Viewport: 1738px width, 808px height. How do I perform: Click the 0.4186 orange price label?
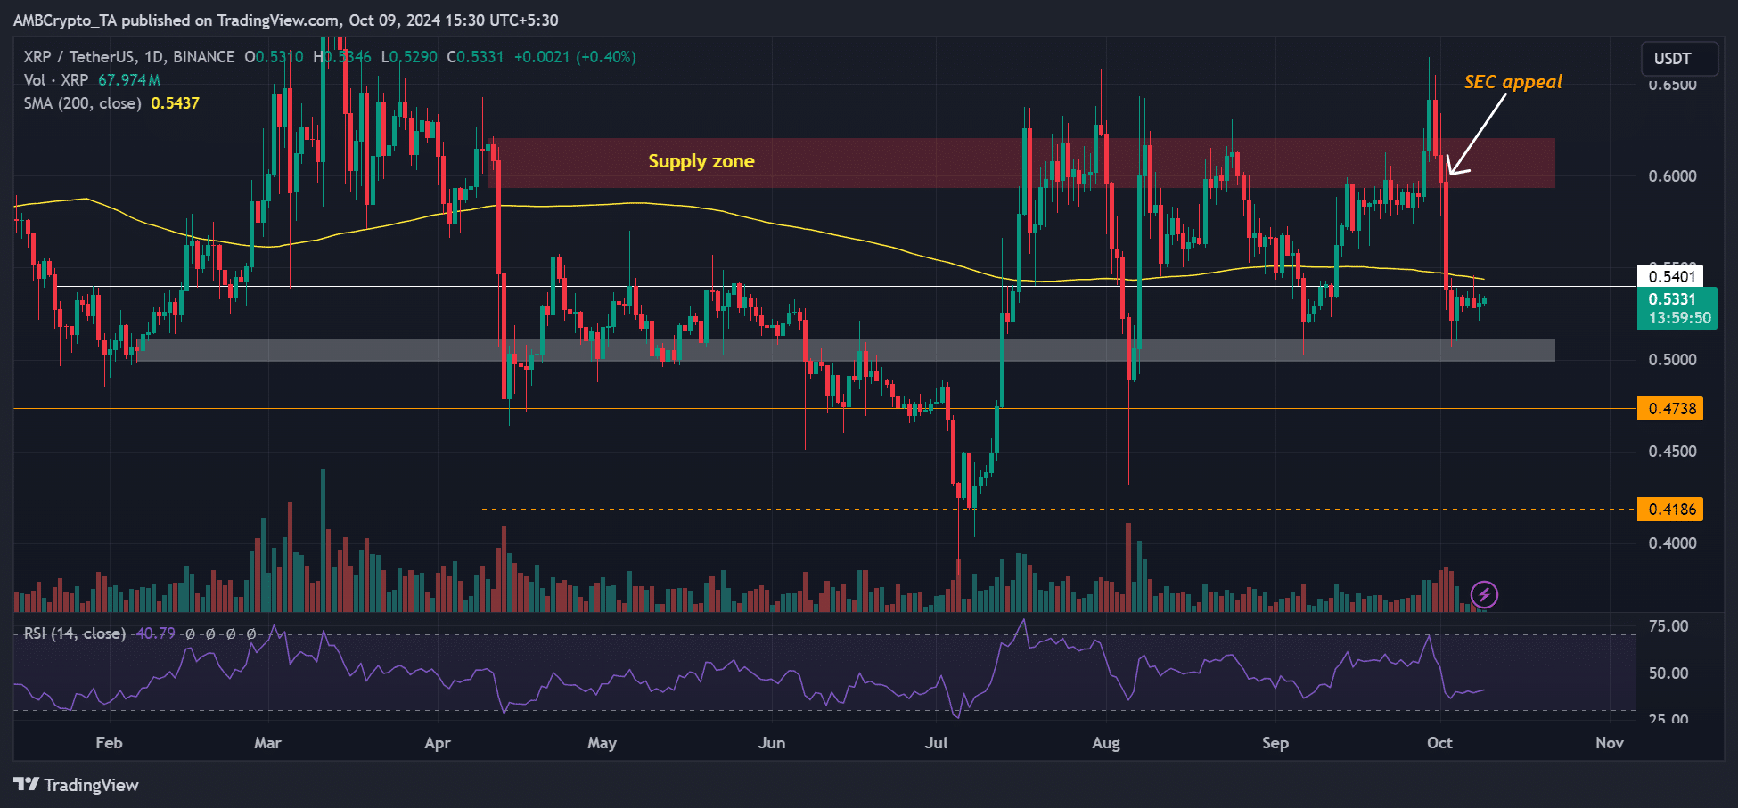(1671, 510)
